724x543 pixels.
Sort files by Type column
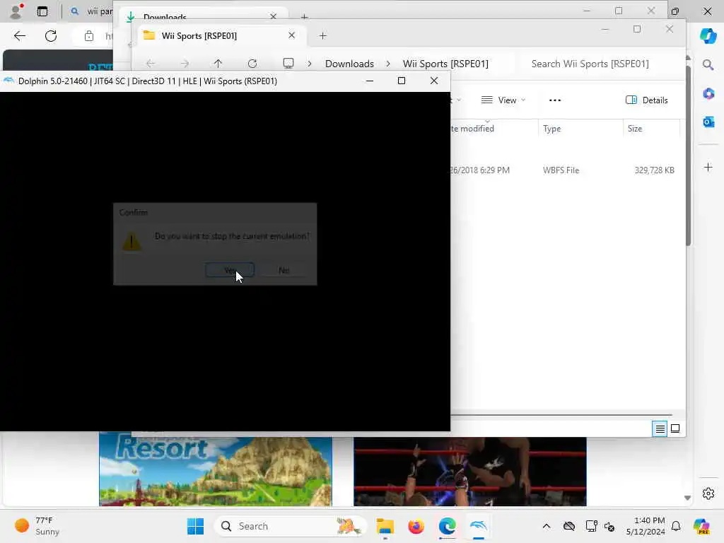pyautogui.click(x=551, y=129)
